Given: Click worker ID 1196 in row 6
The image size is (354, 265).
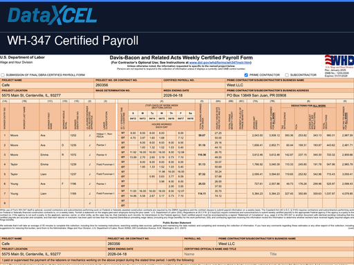Looking at the screenshot, I should 77,184.
